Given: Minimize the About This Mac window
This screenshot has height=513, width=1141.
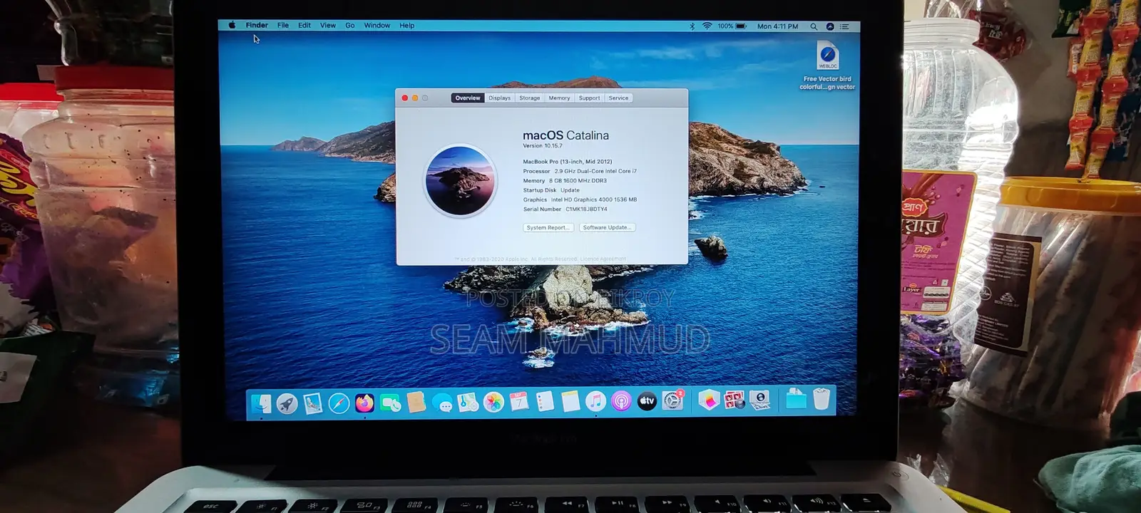Looking at the screenshot, I should click(415, 98).
